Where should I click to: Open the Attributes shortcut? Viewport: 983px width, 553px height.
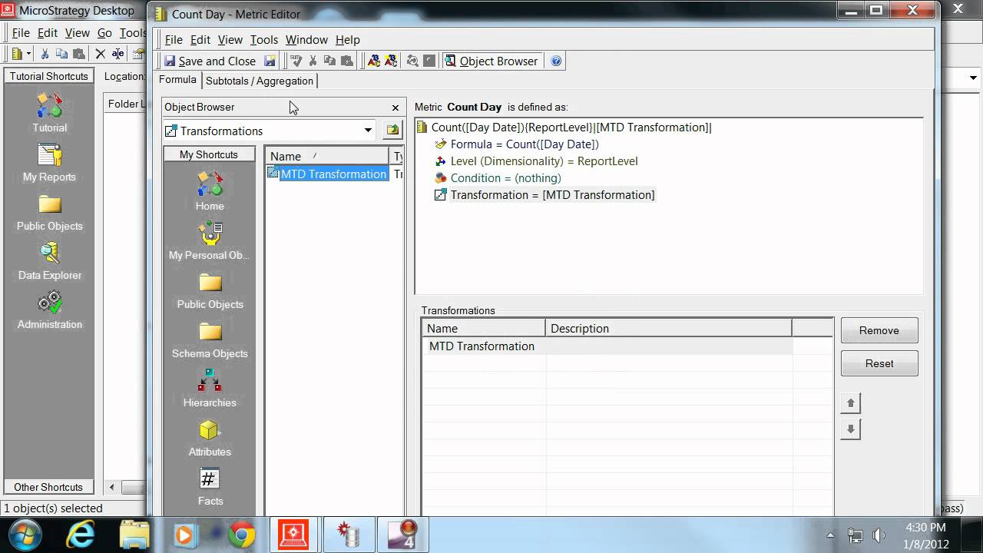coord(210,439)
